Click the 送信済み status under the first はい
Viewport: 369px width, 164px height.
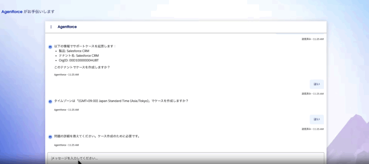(x=312, y=94)
